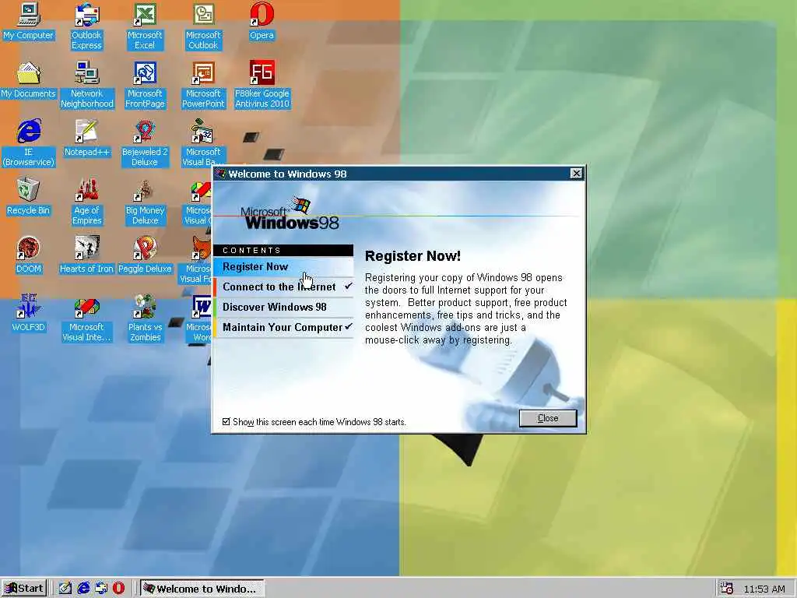Click the Outlook Express quick launch icon
797x598 pixels.
click(101, 589)
